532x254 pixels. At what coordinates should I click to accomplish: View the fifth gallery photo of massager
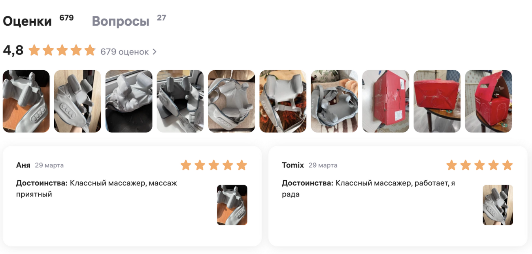point(232,101)
